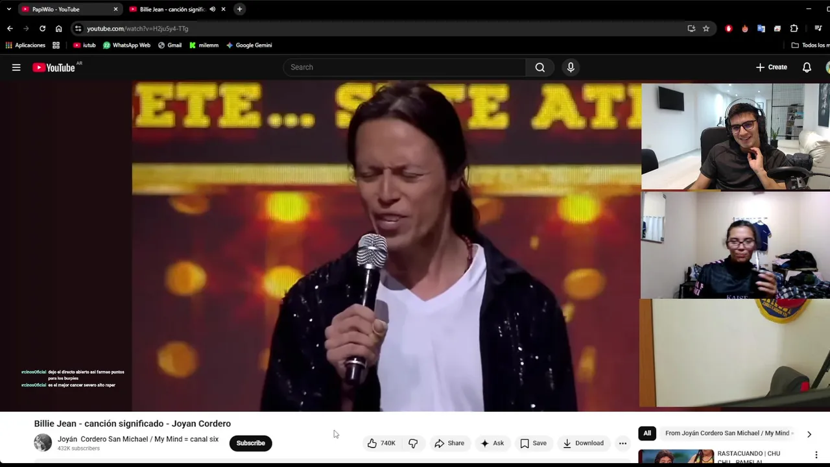
Task: Open the video's more actions ellipsis
Action: click(622, 443)
